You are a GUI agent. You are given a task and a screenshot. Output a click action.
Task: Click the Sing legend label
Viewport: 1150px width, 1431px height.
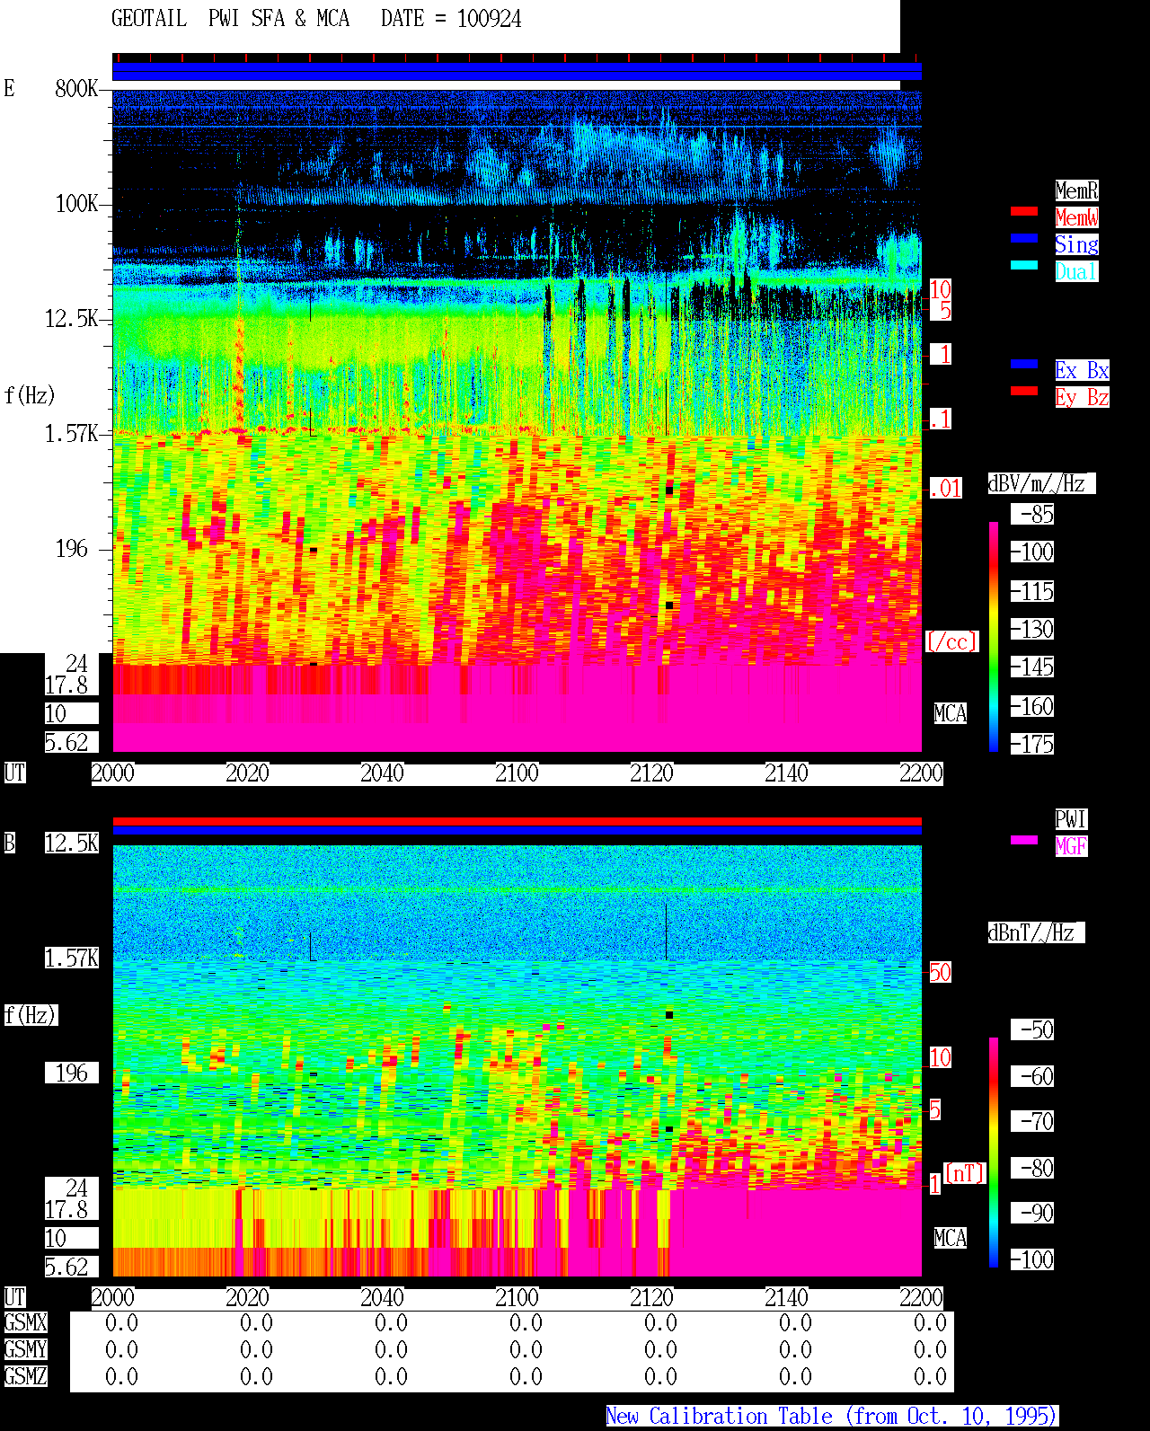[1076, 244]
